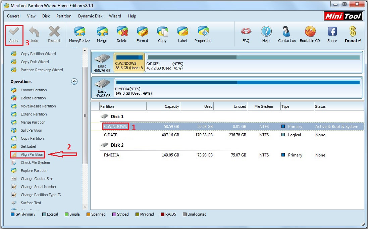
Task: Select the G:DATE partition bar in disk map
Action: click(254, 62)
